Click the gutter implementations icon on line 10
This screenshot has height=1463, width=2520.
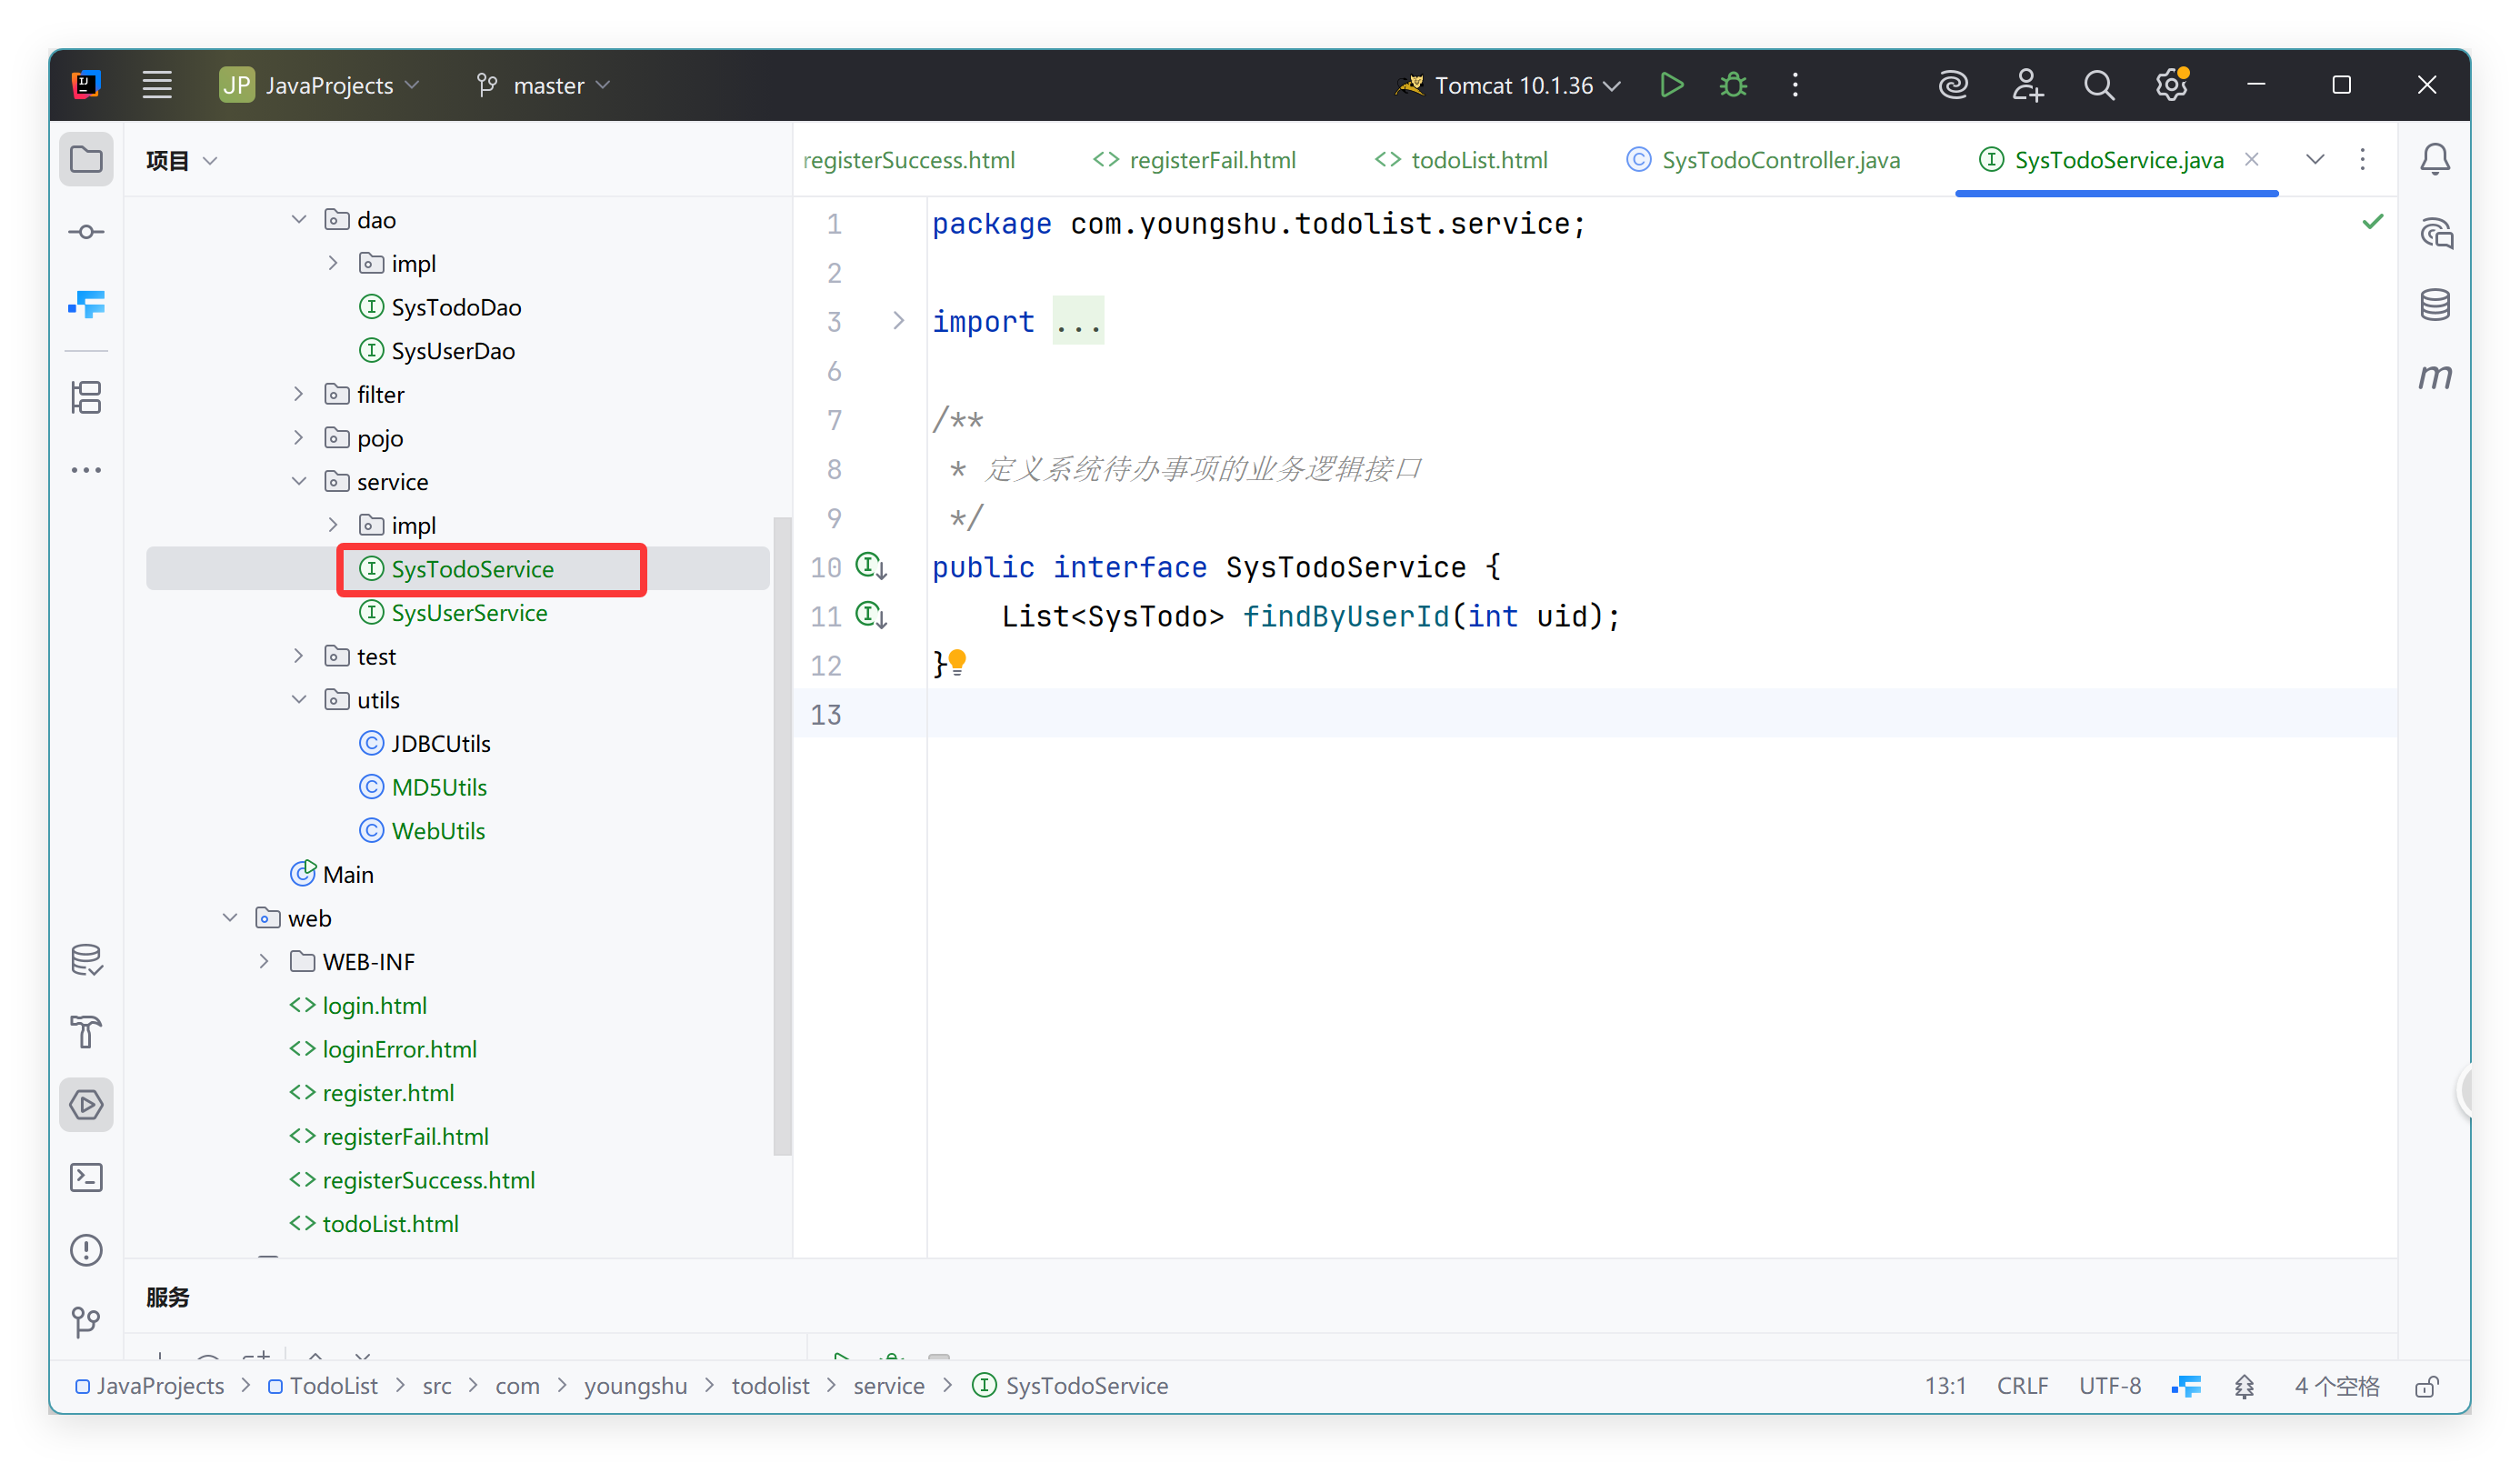coord(871,566)
